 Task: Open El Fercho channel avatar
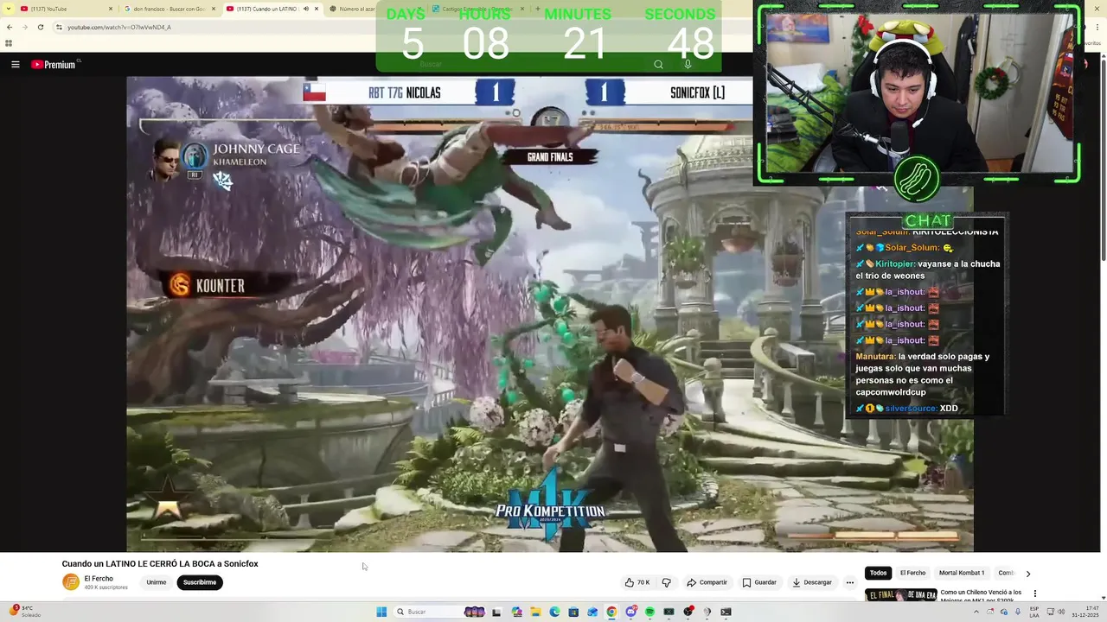(71, 582)
